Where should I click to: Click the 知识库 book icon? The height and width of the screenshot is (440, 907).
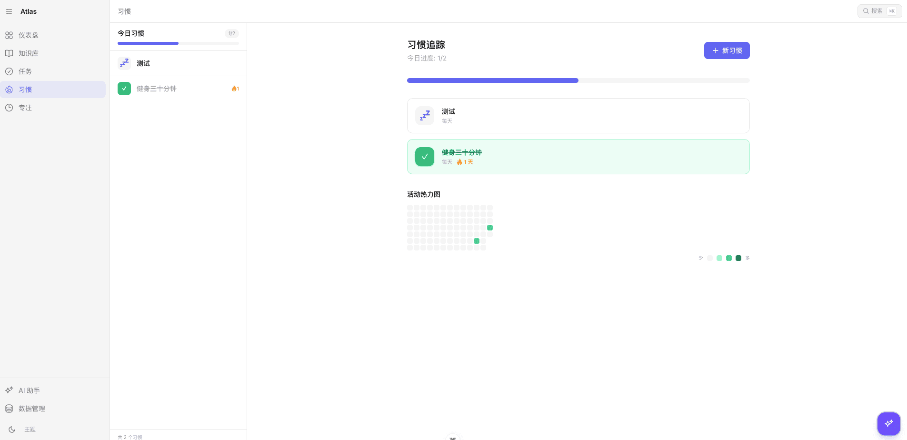click(x=9, y=53)
